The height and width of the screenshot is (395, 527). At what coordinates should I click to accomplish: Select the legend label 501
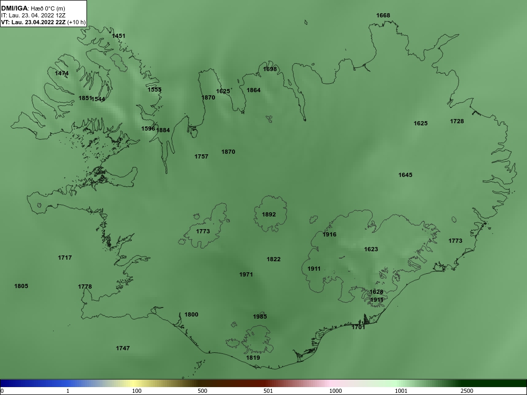coord(268,391)
